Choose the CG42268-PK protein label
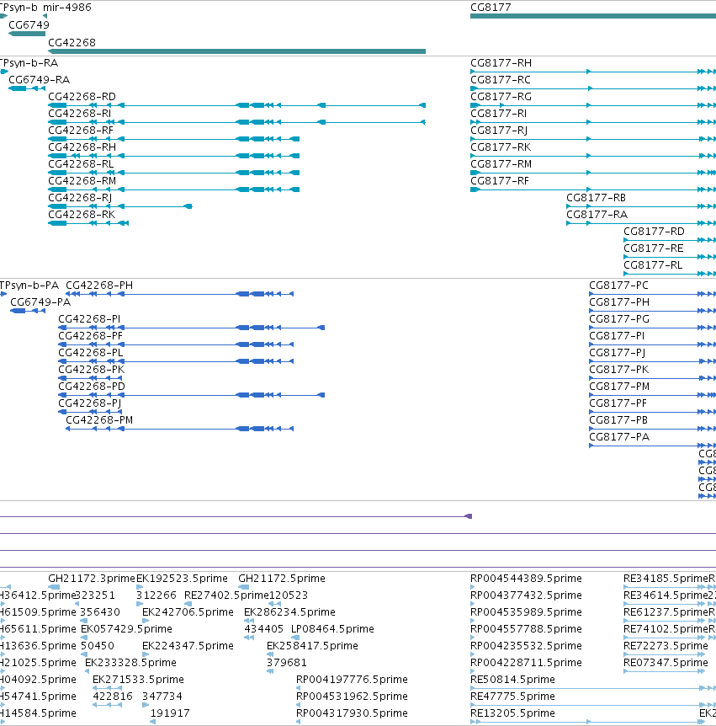 click(x=92, y=370)
